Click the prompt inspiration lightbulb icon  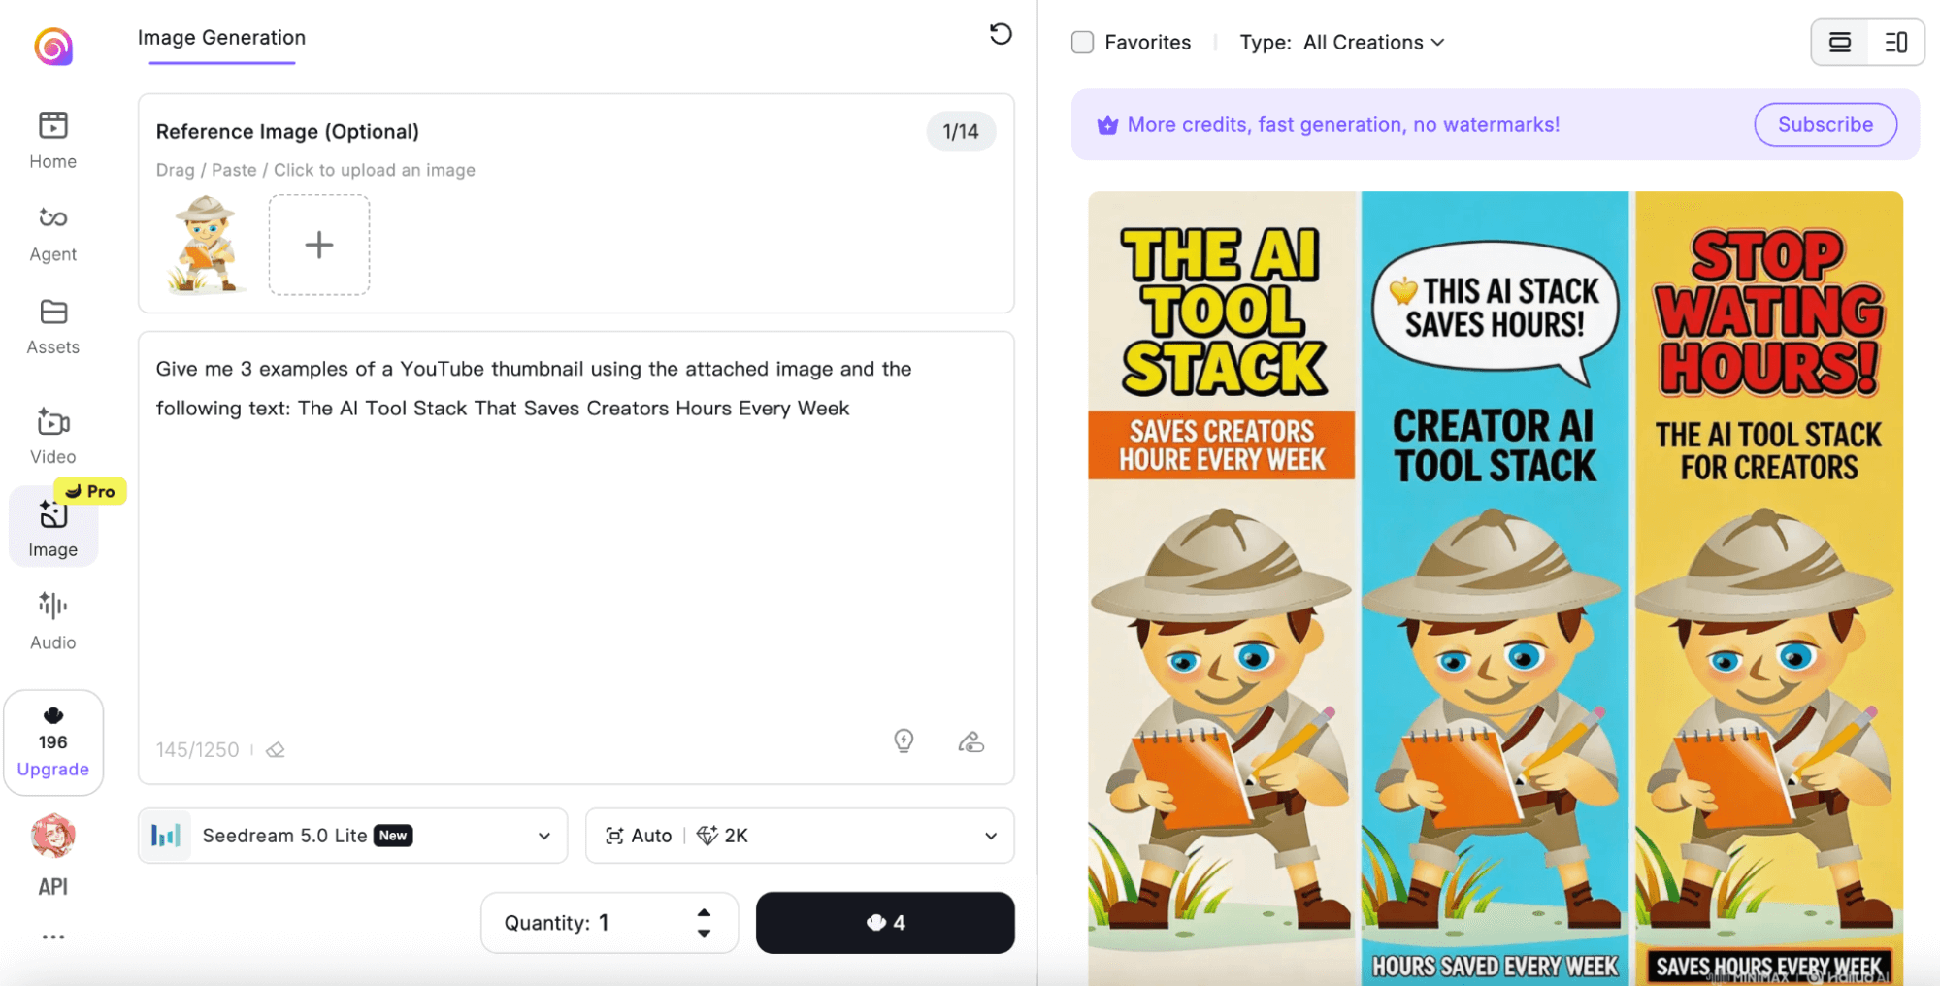[903, 741]
